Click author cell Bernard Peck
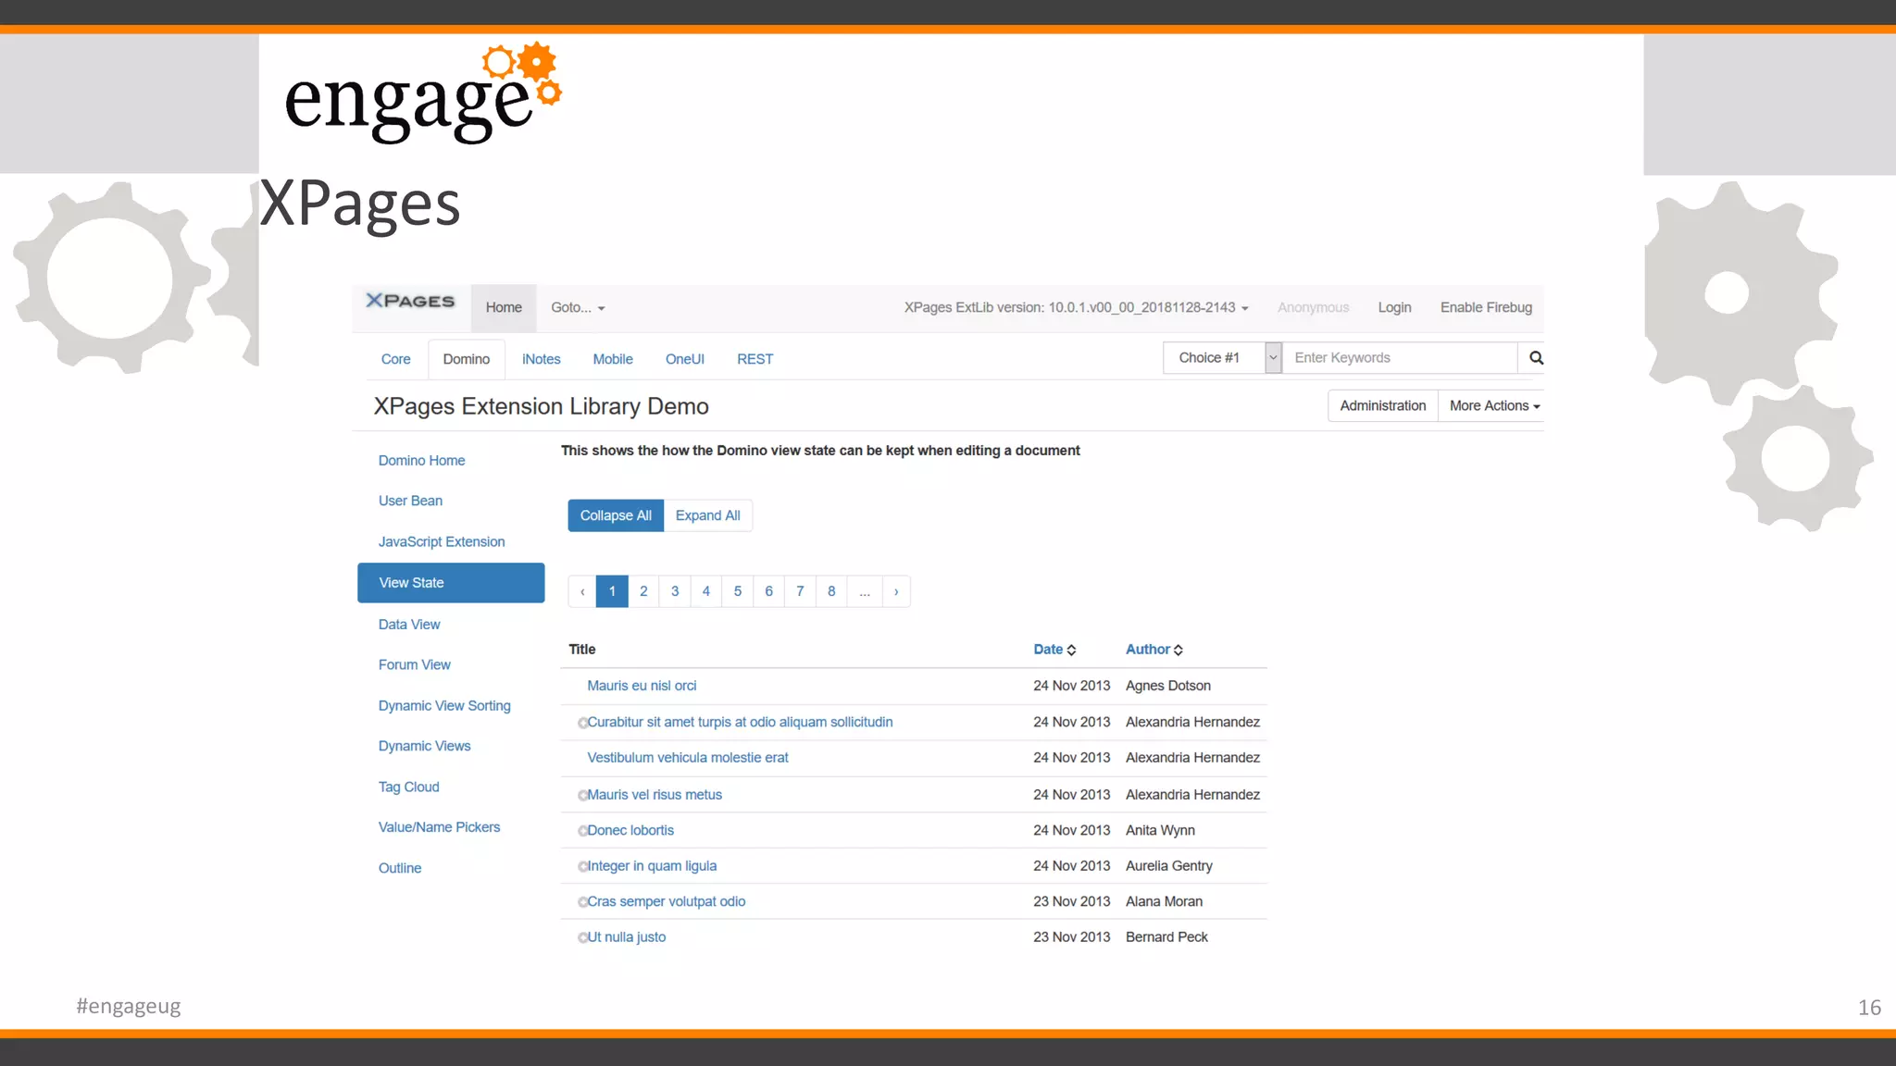The width and height of the screenshot is (1896, 1066). tap(1166, 937)
